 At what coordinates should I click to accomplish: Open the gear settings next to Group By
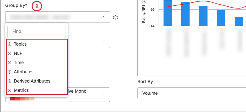115,18
